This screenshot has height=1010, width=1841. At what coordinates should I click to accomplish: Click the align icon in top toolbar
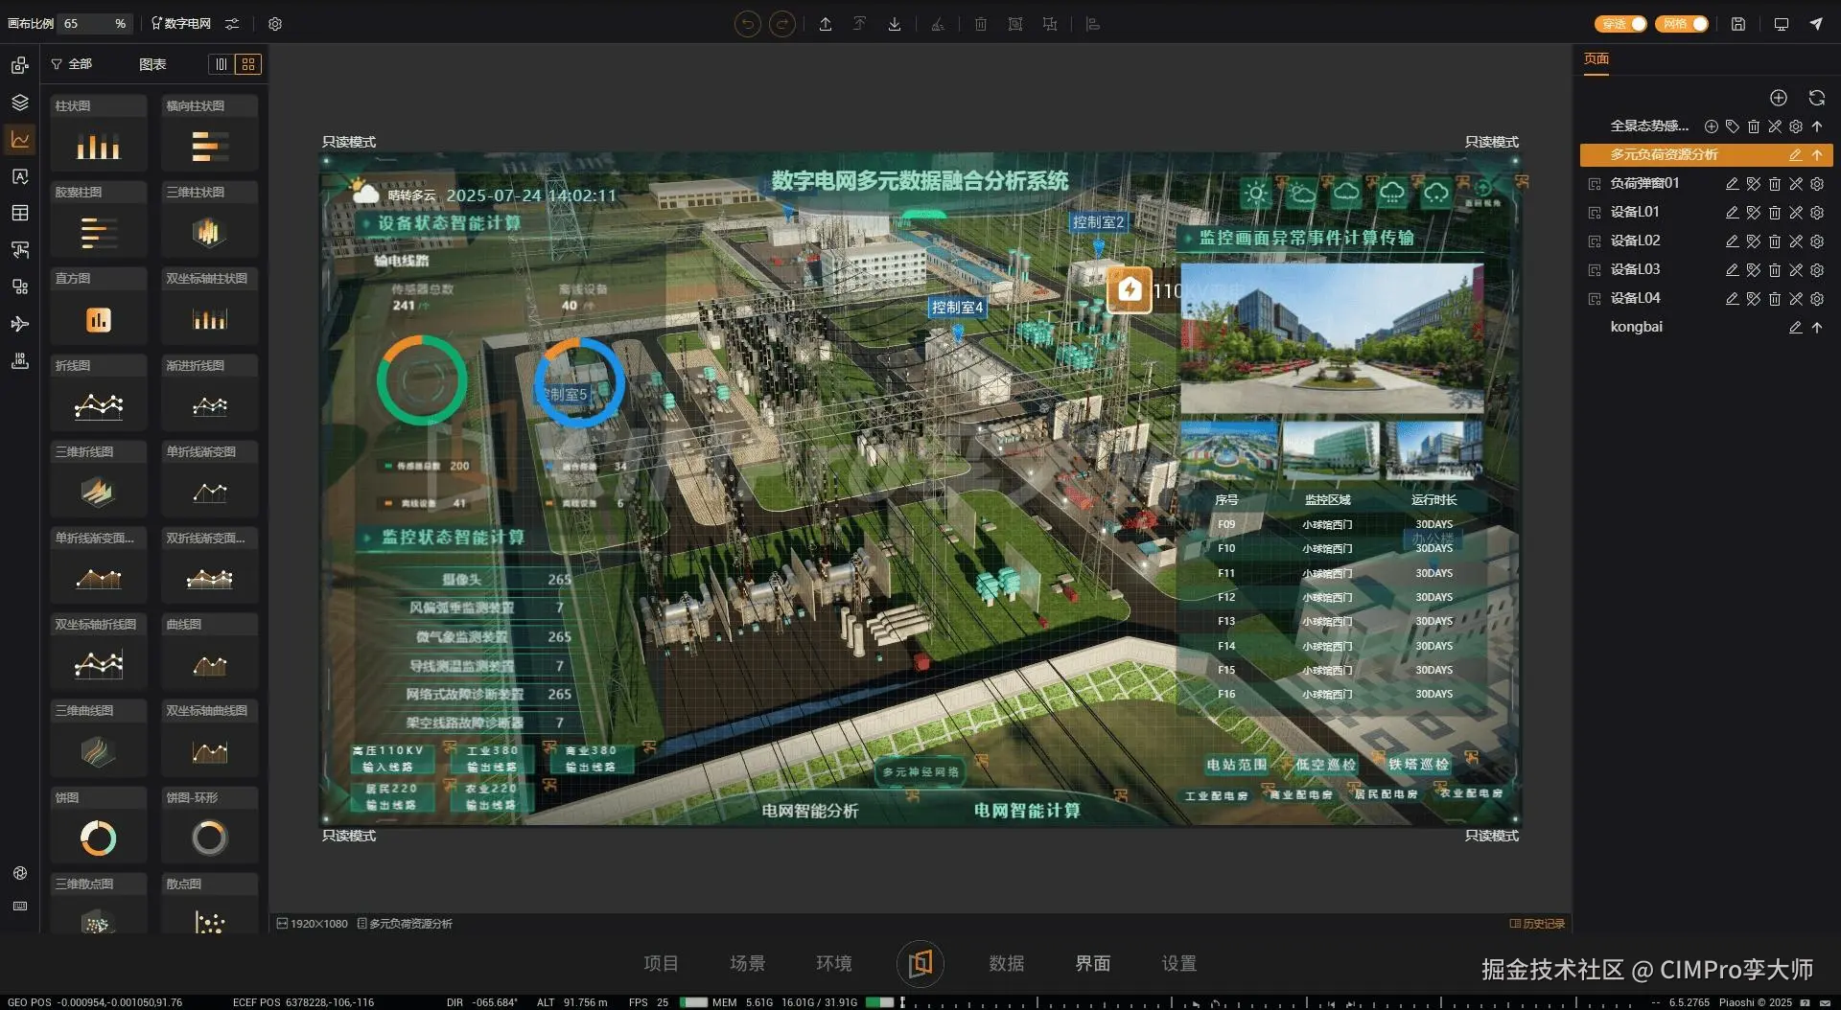pos(1092,24)
